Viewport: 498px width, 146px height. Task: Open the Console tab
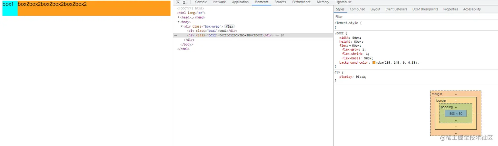201,2
